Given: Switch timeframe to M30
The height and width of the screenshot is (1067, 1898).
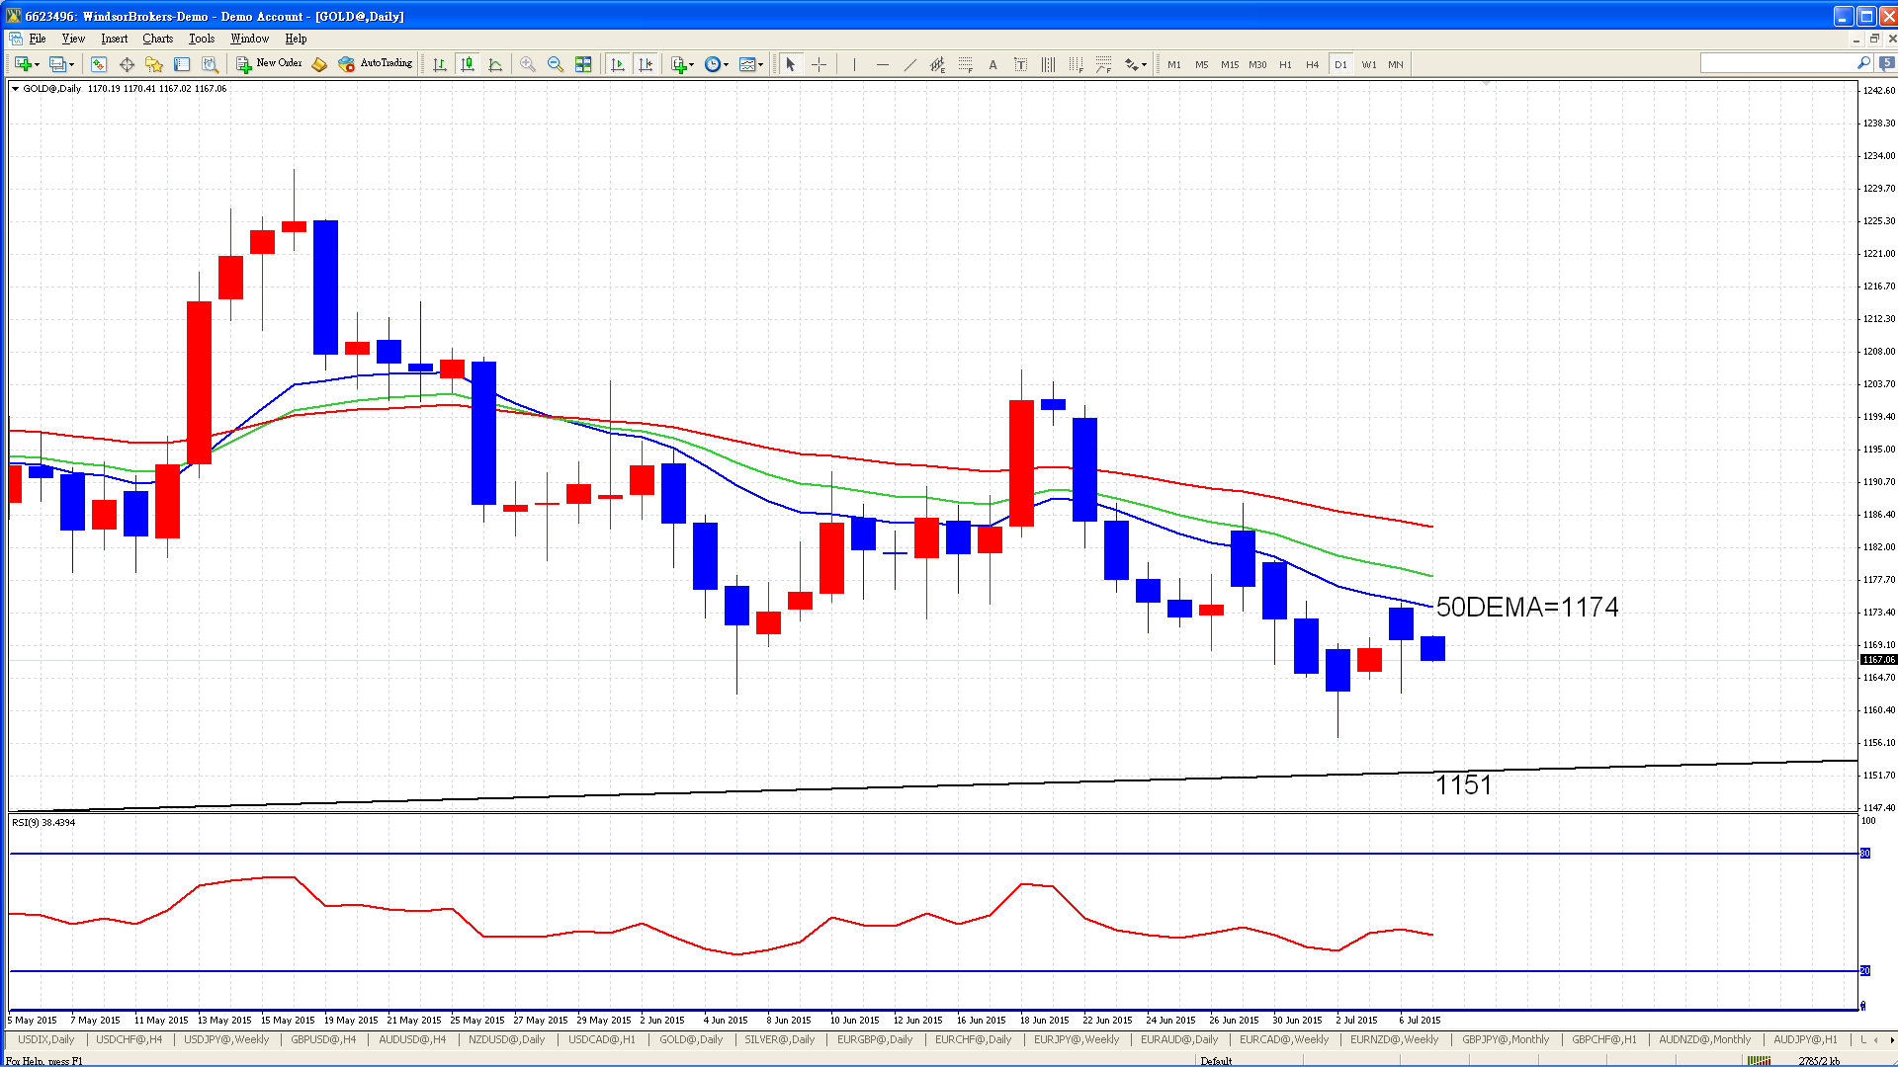Looking at the screenshot, I should (1257, 64).
